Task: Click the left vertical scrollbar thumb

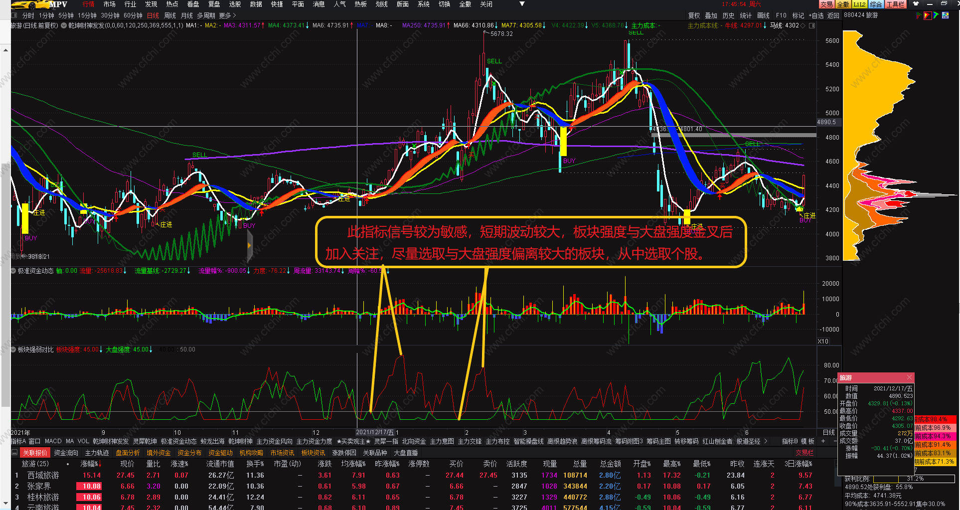Action: pos(5,285)
